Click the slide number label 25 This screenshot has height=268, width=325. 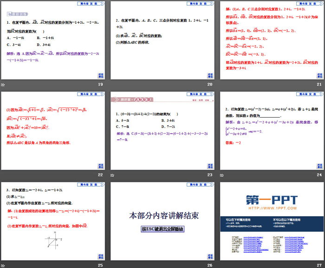100,265
